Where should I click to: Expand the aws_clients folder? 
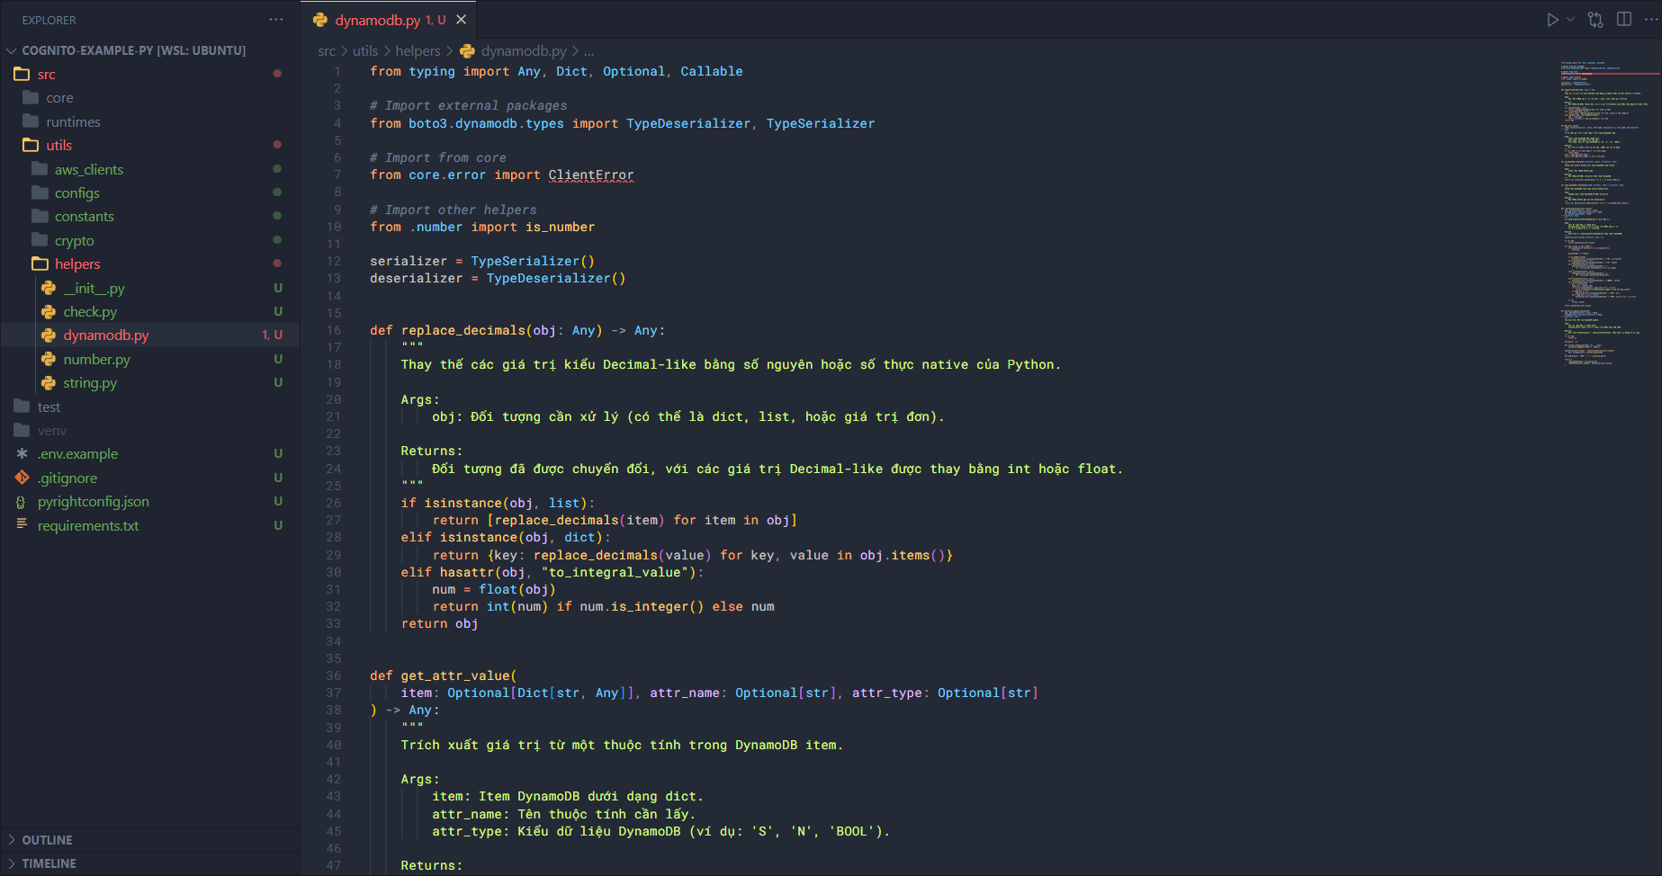[88, 170]
